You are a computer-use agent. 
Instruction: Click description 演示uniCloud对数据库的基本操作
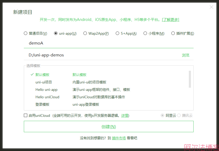(x=99, y=97)
